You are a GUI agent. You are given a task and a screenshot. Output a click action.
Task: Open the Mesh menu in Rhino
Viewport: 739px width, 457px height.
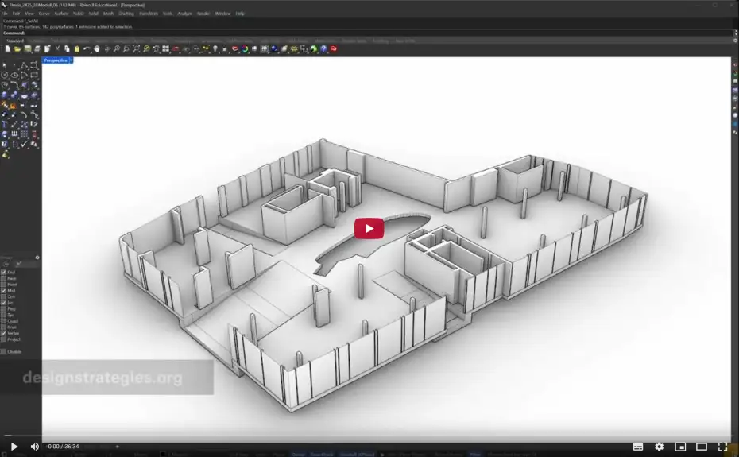[x=108, y=14]
